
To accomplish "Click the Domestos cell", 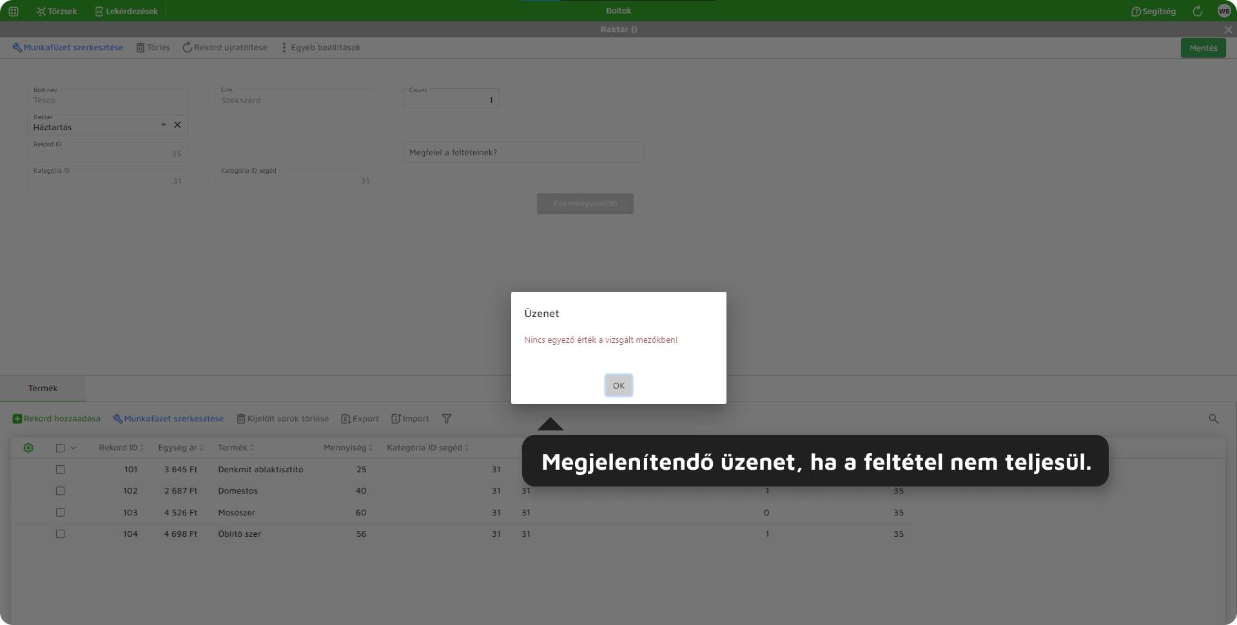I will coord(238,491).
